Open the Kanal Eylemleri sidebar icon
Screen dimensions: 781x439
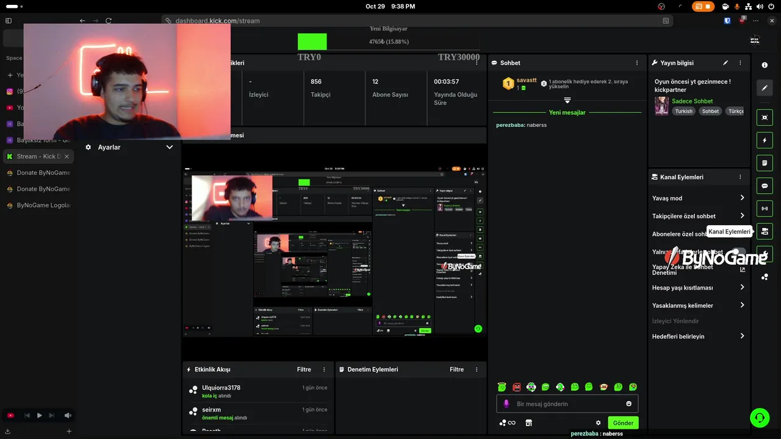765,231
